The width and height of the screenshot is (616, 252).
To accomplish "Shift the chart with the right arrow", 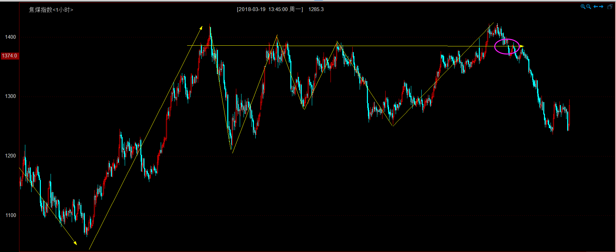I will coord(601,7).
